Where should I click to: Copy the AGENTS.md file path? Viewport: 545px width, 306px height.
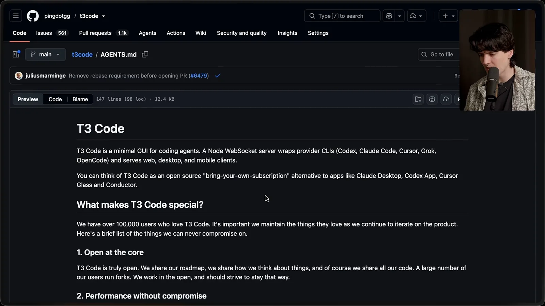point(145,54)
